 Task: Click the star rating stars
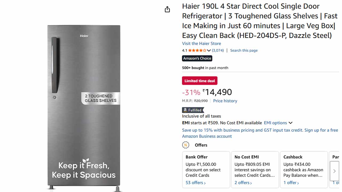point(197,50)
